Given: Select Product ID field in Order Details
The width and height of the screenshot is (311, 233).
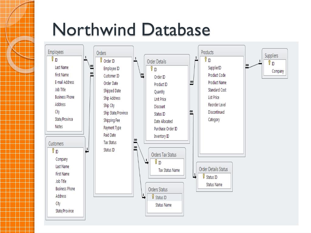Looking at the screenshot, I should click(161, 84).
